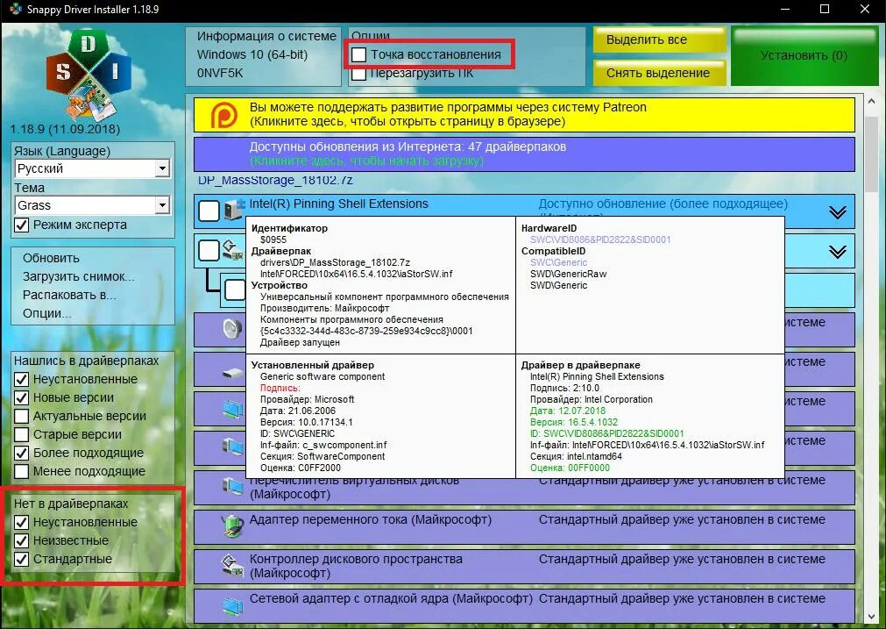The width and height of the screenshot is (886, 629).
Task: Click the internet updates available banner
Action: tap(524, 154)
